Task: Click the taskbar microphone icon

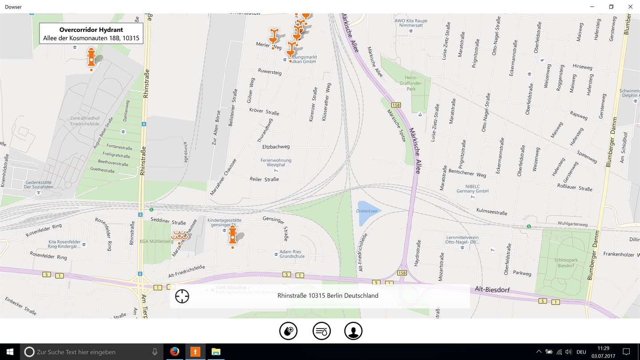Action: [x=155, y=352]
